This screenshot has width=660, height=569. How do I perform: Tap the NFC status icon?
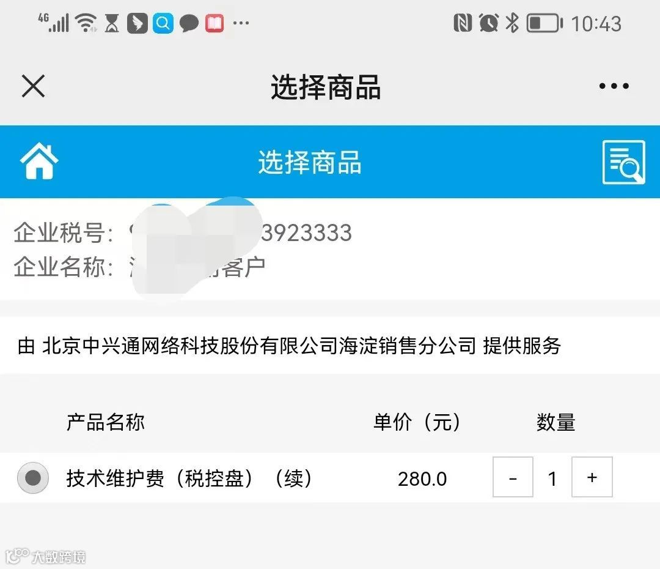point(463,23)
